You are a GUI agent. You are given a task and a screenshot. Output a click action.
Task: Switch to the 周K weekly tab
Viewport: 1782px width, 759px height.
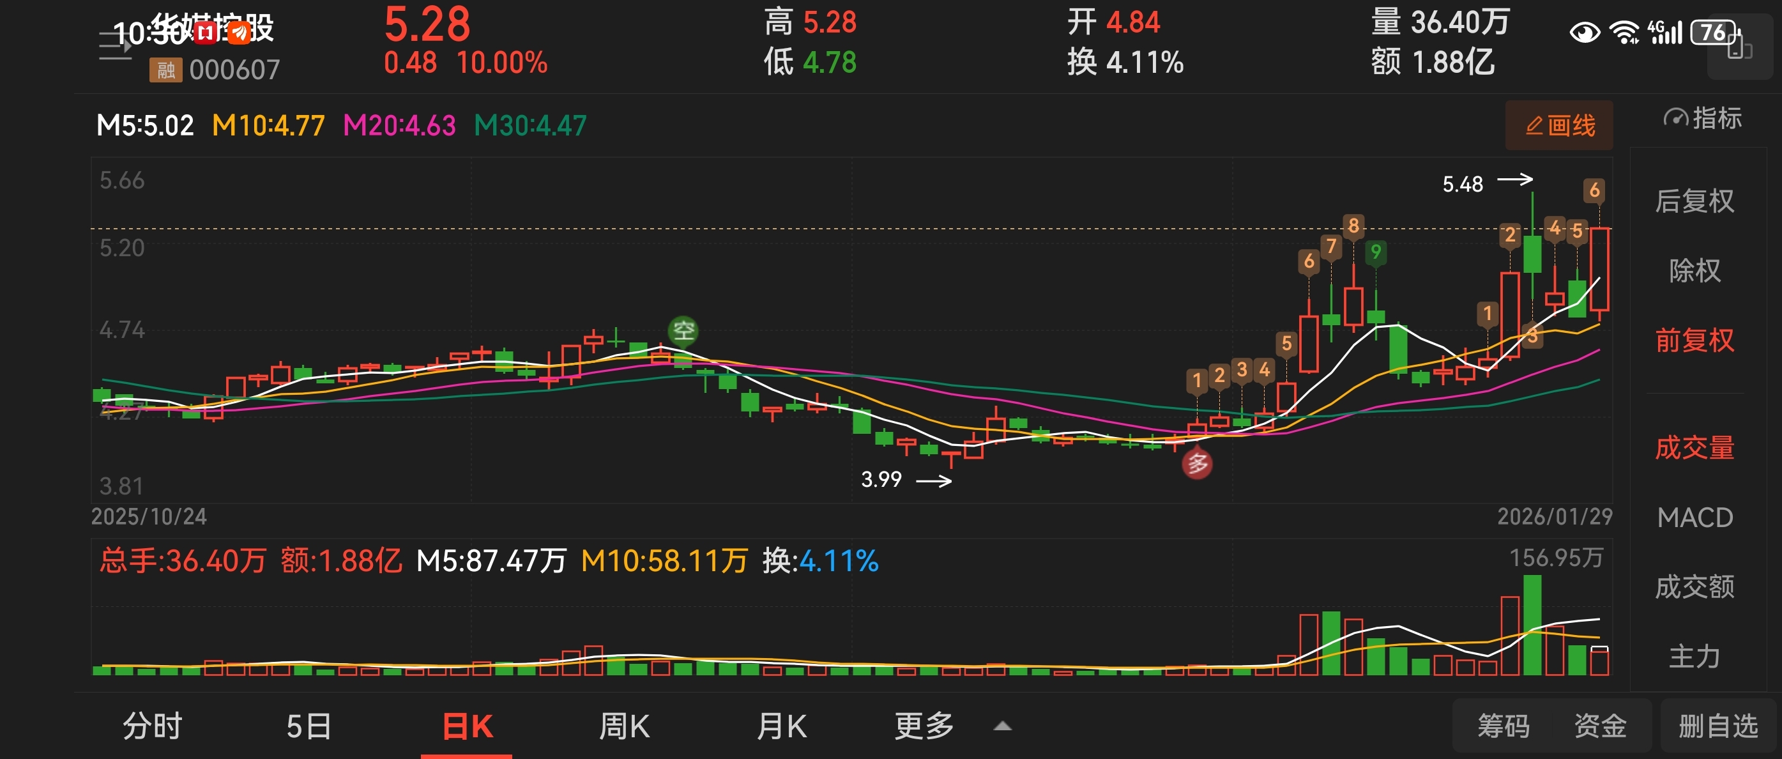pos(624,726)
